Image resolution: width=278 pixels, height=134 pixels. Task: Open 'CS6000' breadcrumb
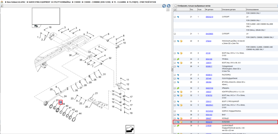77,2
